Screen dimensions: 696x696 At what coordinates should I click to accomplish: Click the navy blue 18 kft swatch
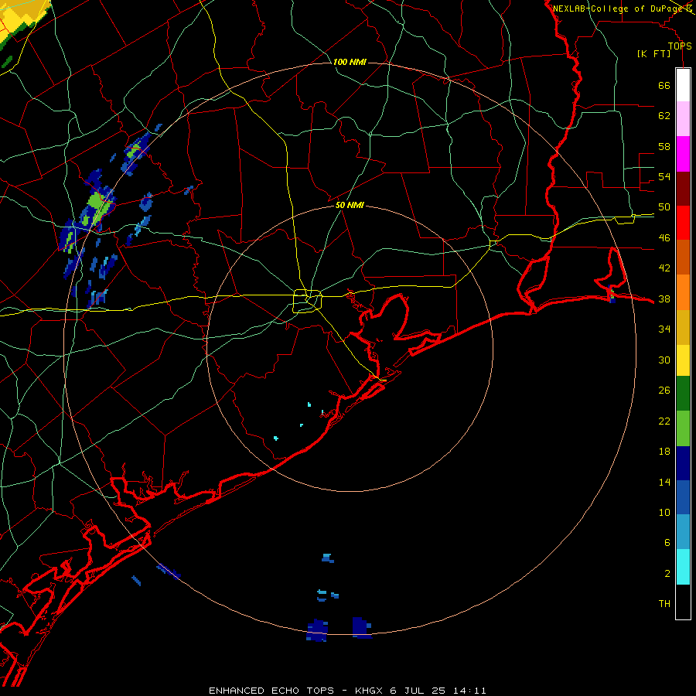tap(683, 463)
